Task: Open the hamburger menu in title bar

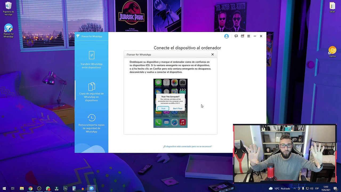Action: pyautogui.click(x=249, y=36)
